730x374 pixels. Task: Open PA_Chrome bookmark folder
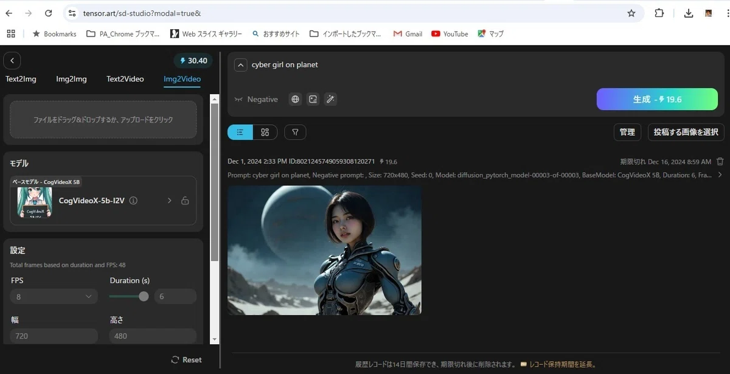123,34
